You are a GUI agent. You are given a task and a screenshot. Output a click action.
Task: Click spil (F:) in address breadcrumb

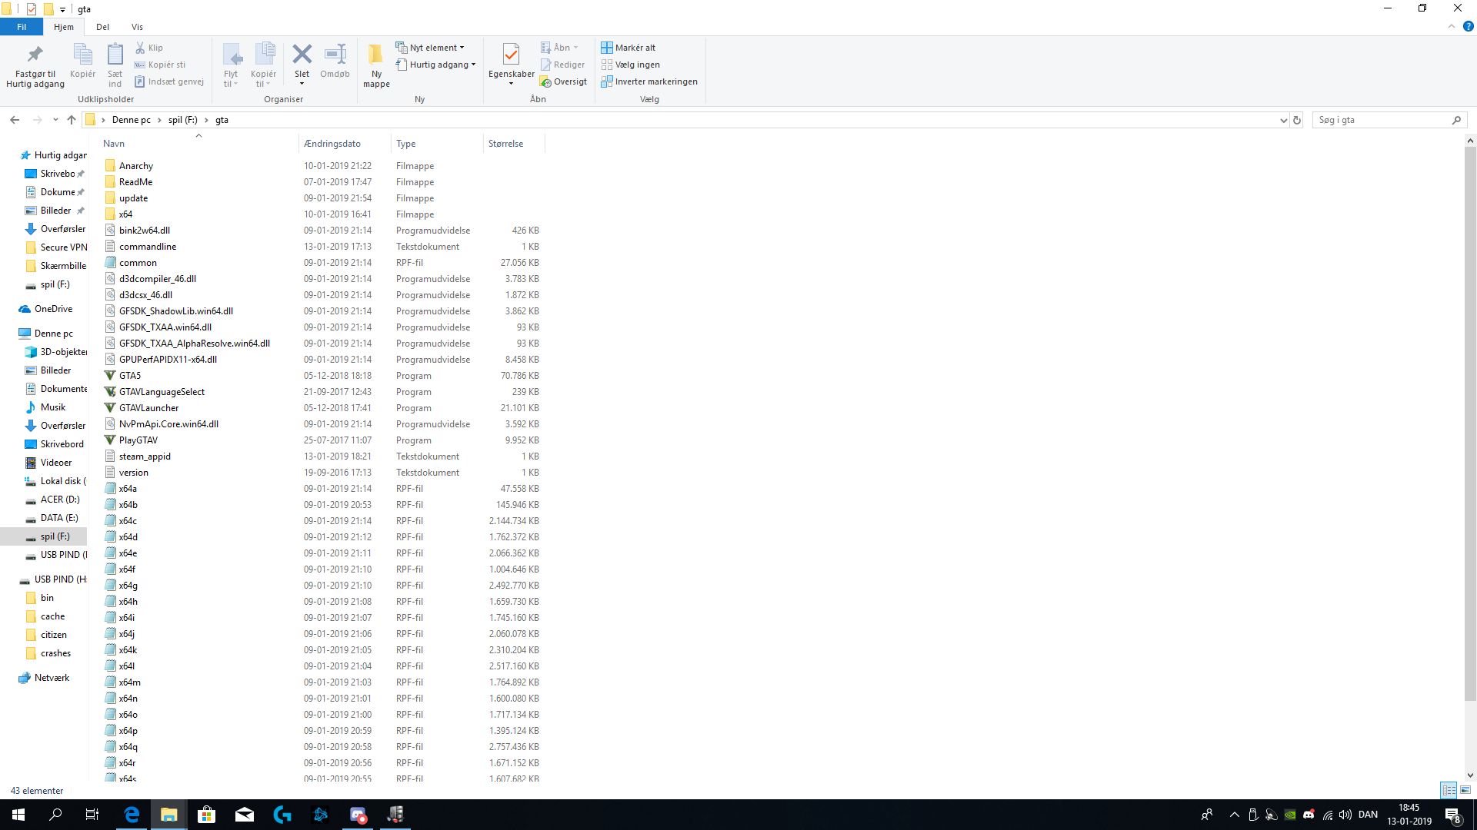(183, 120)
